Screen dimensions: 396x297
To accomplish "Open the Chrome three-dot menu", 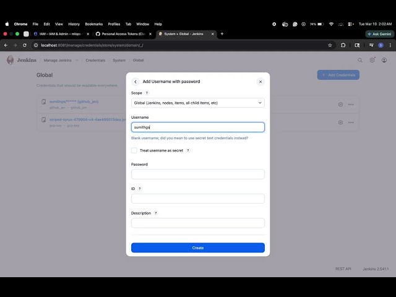I will coord(390,45).
